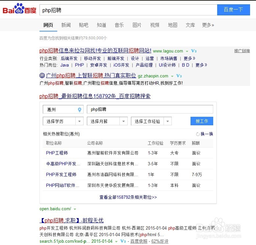
Task: Expand the arrow next to www.lagou.com
Action: (187, 51)
